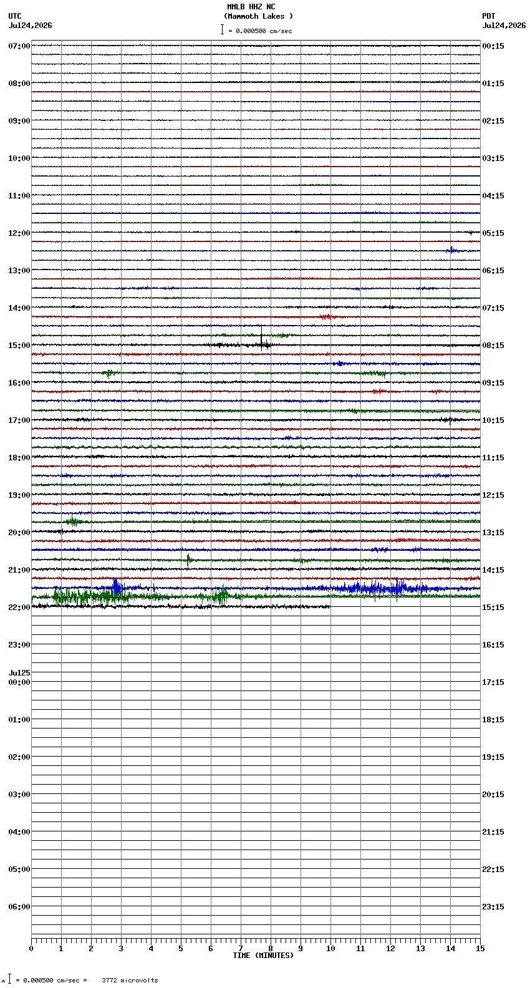Click the 'TIME (MINUTES)' axis label

[x=263, y=956]
